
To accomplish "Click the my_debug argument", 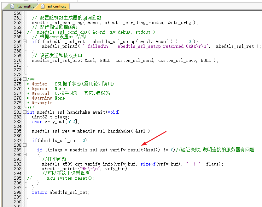I will 120,32.
